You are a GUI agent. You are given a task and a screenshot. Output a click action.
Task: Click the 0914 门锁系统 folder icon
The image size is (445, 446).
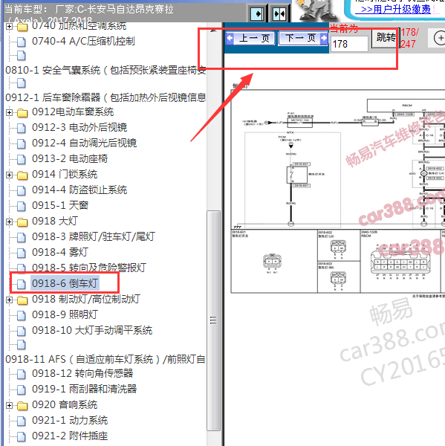coord(22,175)
